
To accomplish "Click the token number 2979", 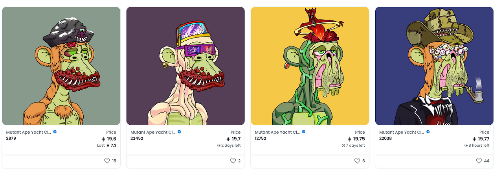I will (x=11, y=138).
